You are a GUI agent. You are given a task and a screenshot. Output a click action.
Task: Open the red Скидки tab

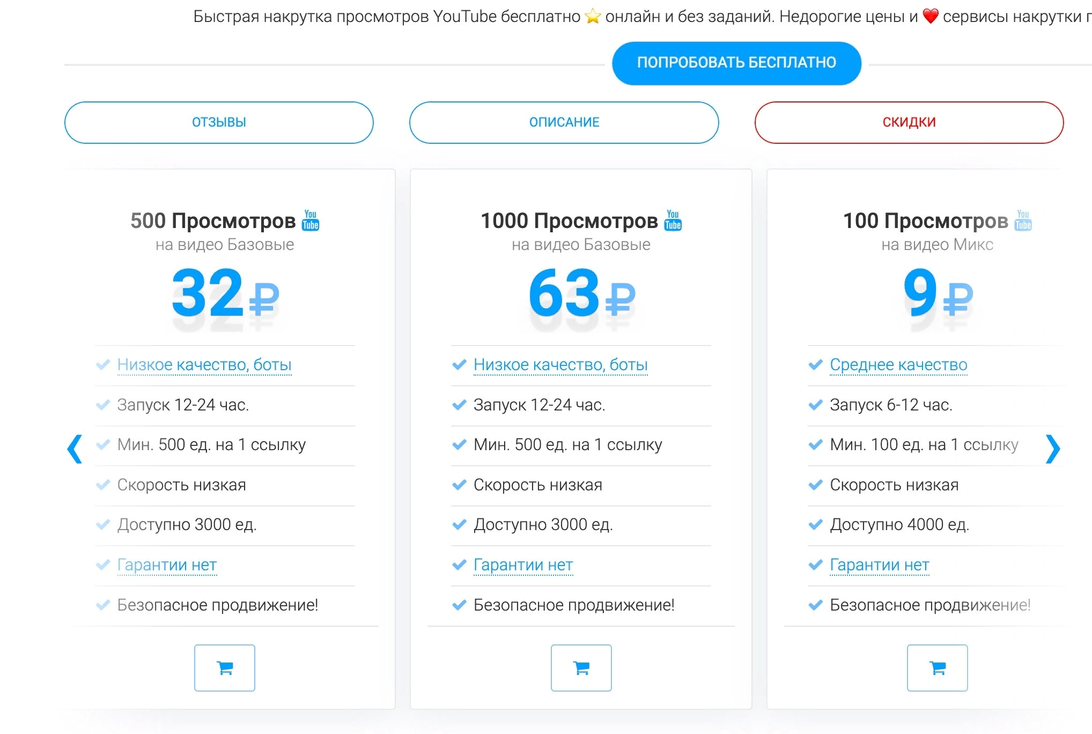coord(909,122)
